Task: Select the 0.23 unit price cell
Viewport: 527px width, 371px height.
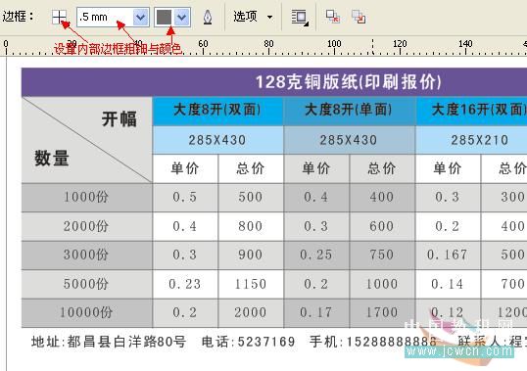Action: click(185, 284)
